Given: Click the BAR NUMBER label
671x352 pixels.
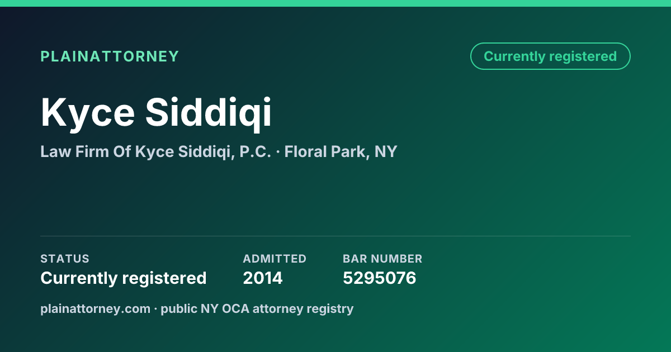Looking at the screenshot, I should coord(382,259).
